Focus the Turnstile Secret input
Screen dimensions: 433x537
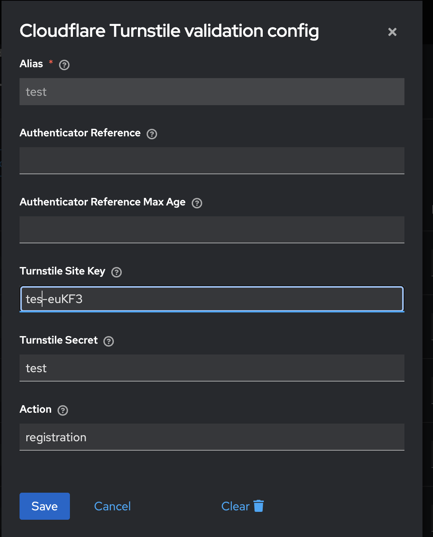coord(212,368)
